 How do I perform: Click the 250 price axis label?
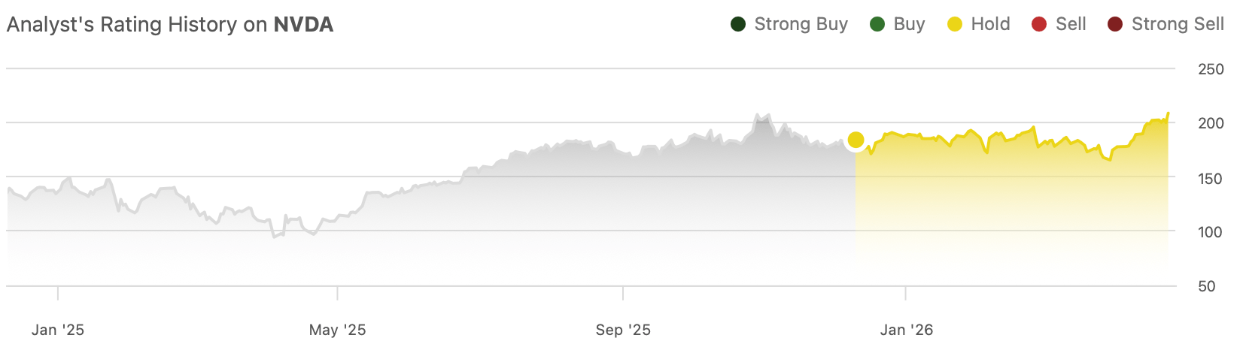tap(1211, 69)
